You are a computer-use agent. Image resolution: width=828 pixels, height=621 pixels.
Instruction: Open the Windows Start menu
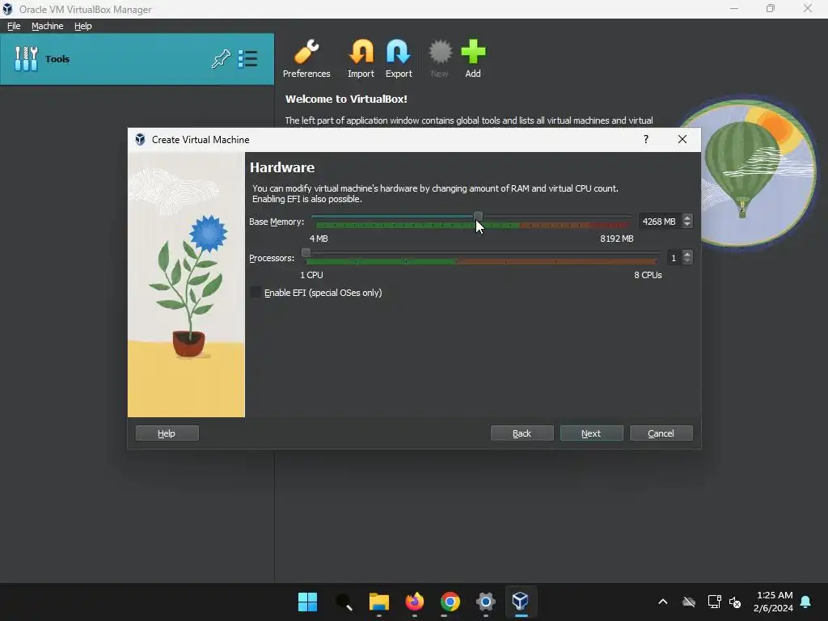[x=307, y=602]
